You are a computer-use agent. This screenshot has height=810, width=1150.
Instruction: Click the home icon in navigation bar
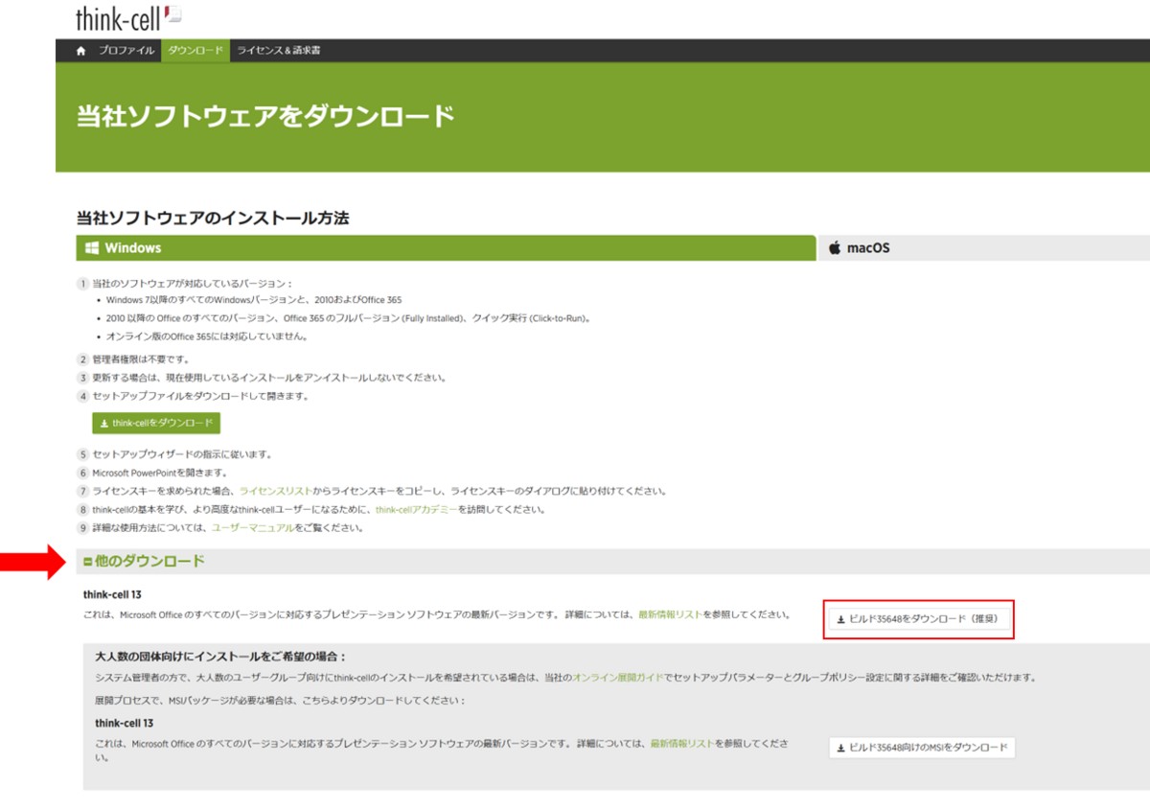coord(81,51)
